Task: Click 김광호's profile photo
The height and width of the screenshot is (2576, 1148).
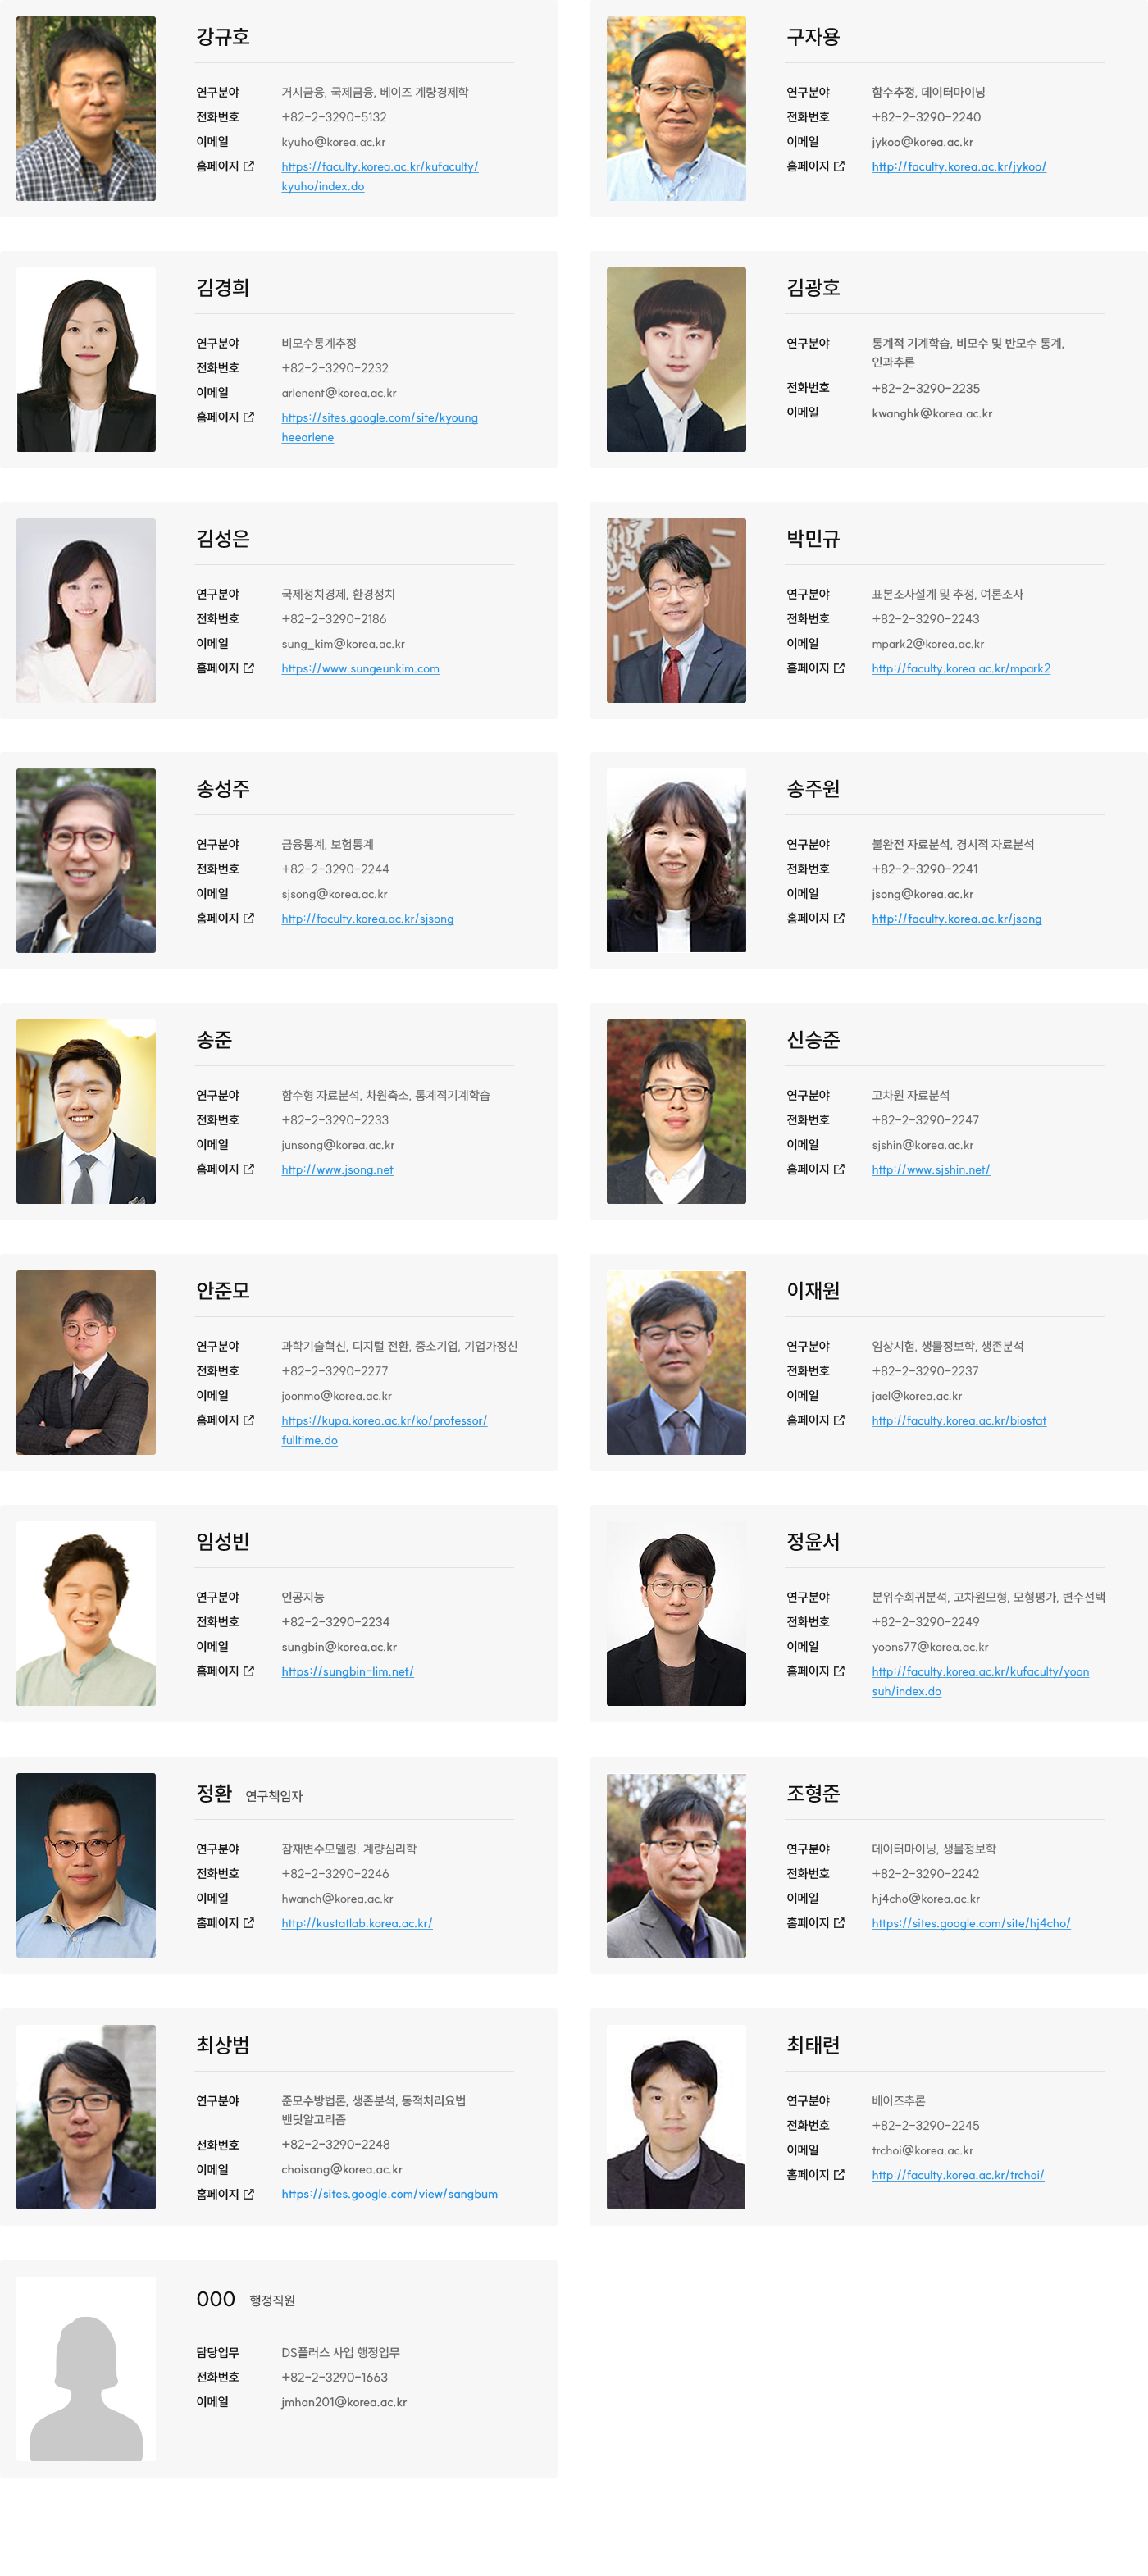Action: tap(676, 359)
